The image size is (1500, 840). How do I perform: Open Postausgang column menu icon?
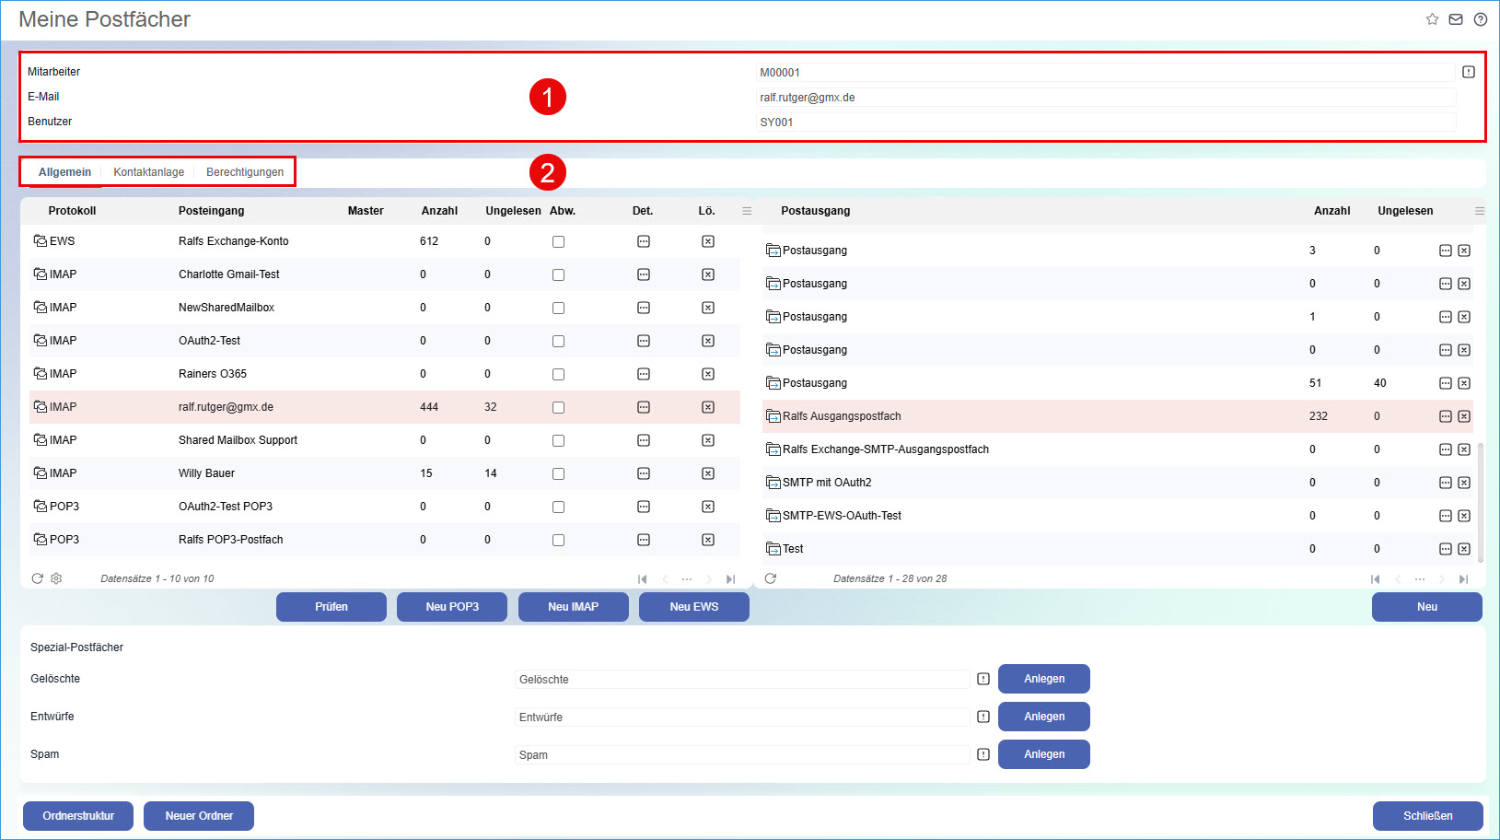click(1480, 211)
